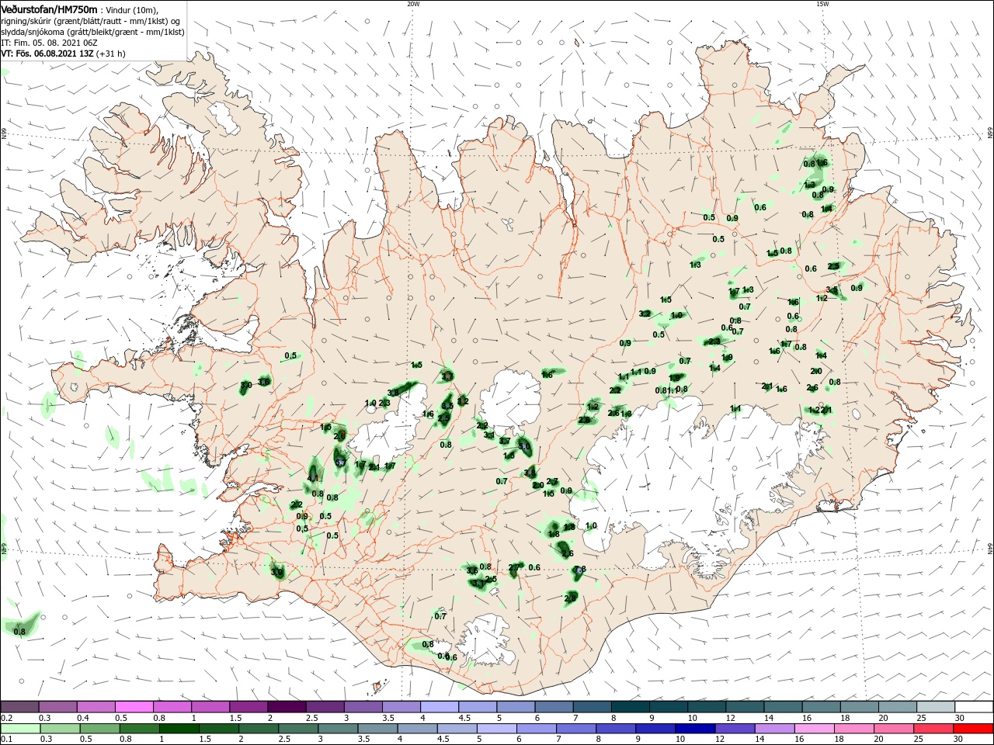The height and width of the screenshot is (745, 994).
Task: Pick the lower-row pink swatch labeled 20
Action: click(892, 729)
